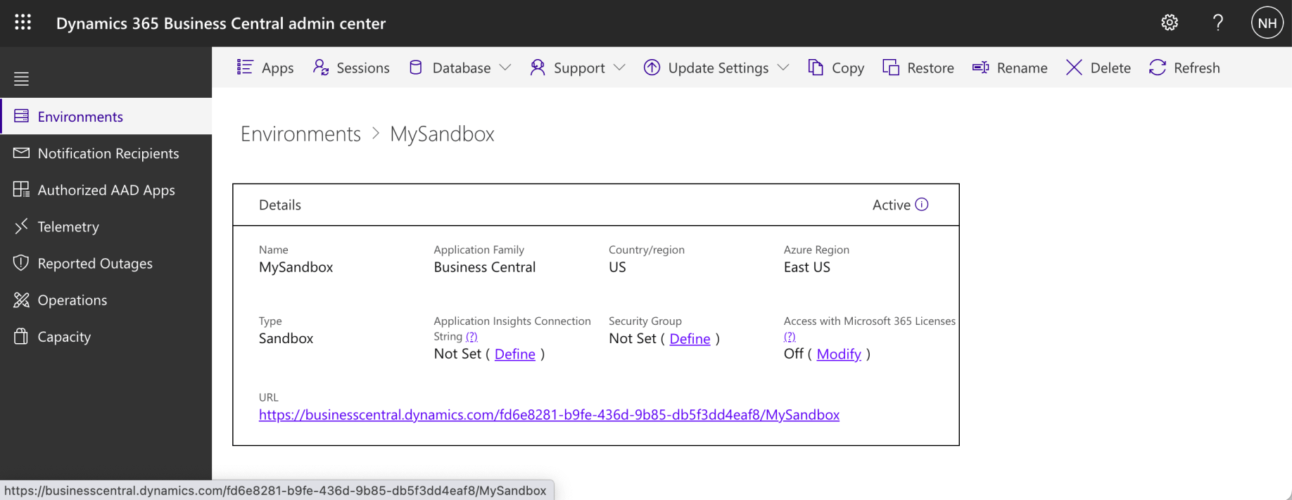Click the Refresh toolbar icon

click(1158, 68)
